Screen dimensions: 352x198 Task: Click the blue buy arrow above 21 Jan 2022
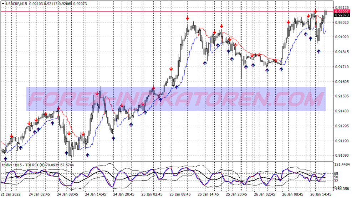(x=6, y=159)
